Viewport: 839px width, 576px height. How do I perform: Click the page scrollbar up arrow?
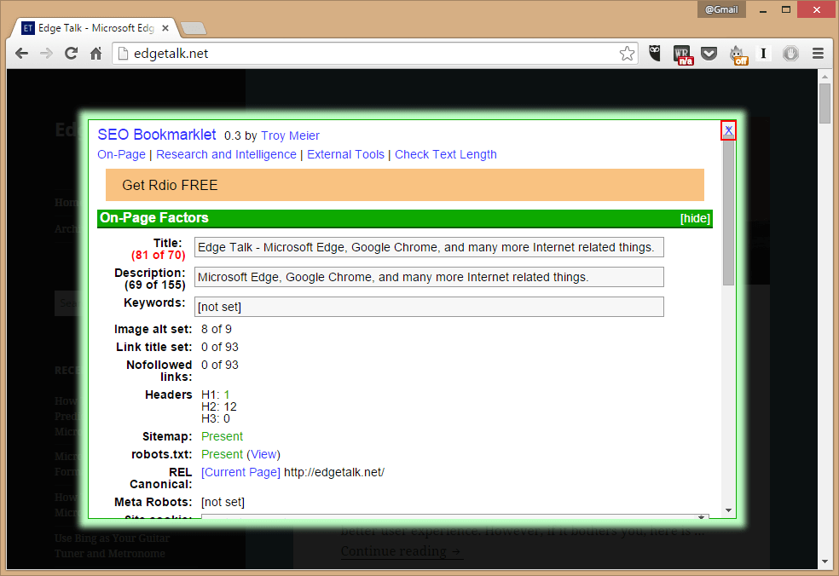click(x=825, y=77)
